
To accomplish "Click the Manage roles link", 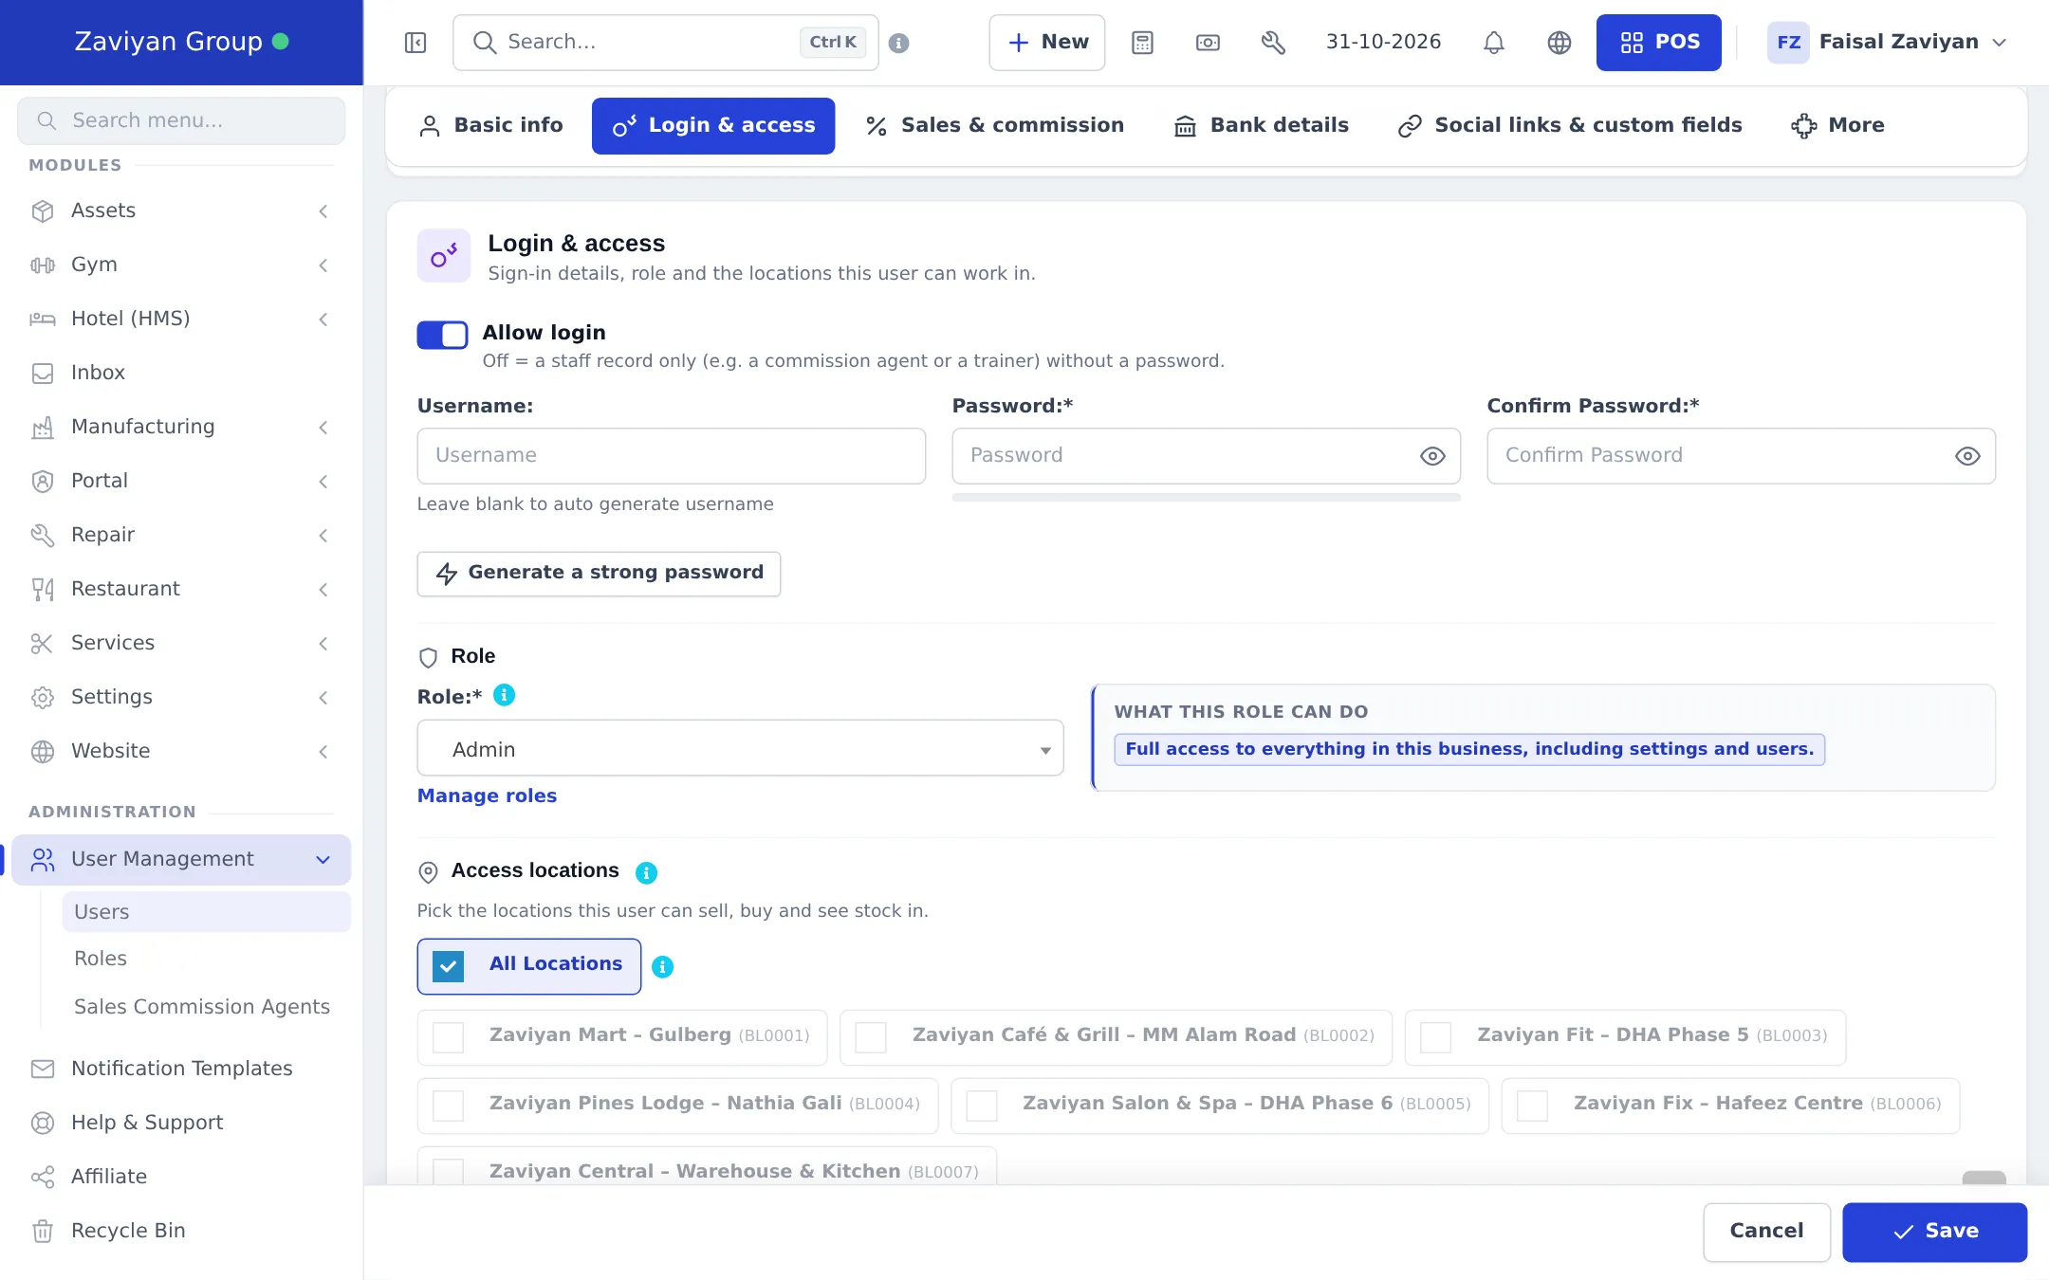I will 487,796.
